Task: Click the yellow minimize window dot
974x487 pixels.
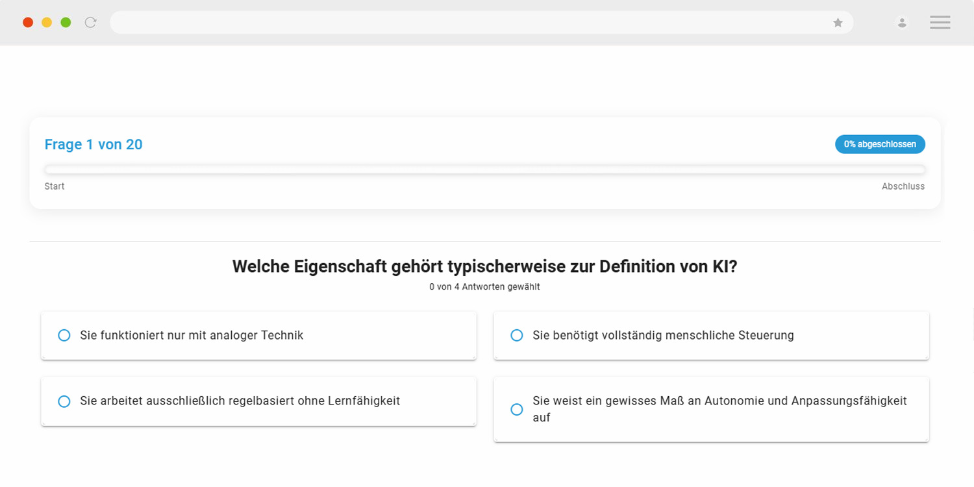Action: click(x=47, y=23)
